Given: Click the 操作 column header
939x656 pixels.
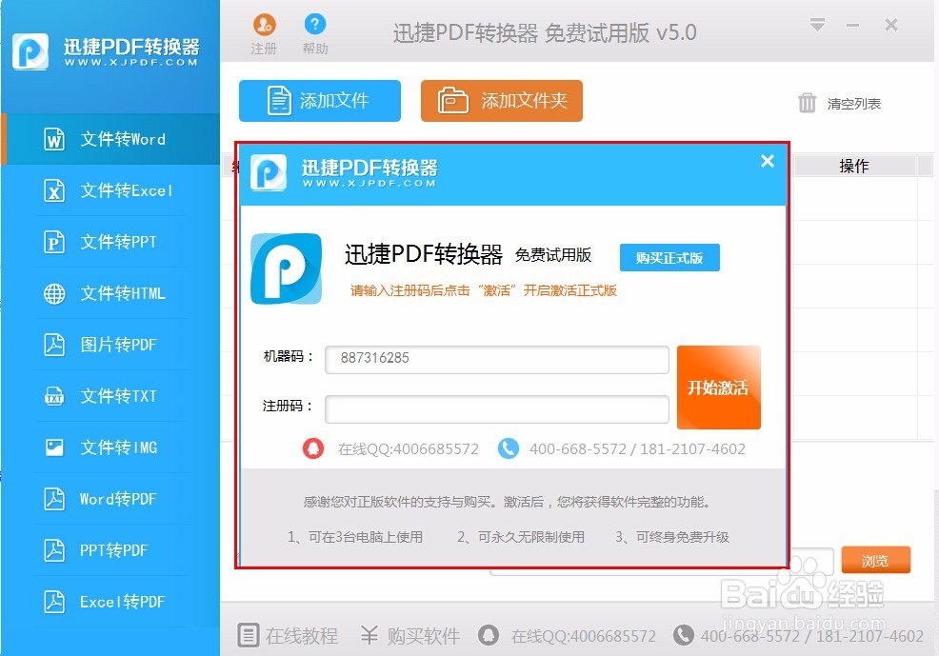Looking at the screenshot, I should (x=854, y=166).
